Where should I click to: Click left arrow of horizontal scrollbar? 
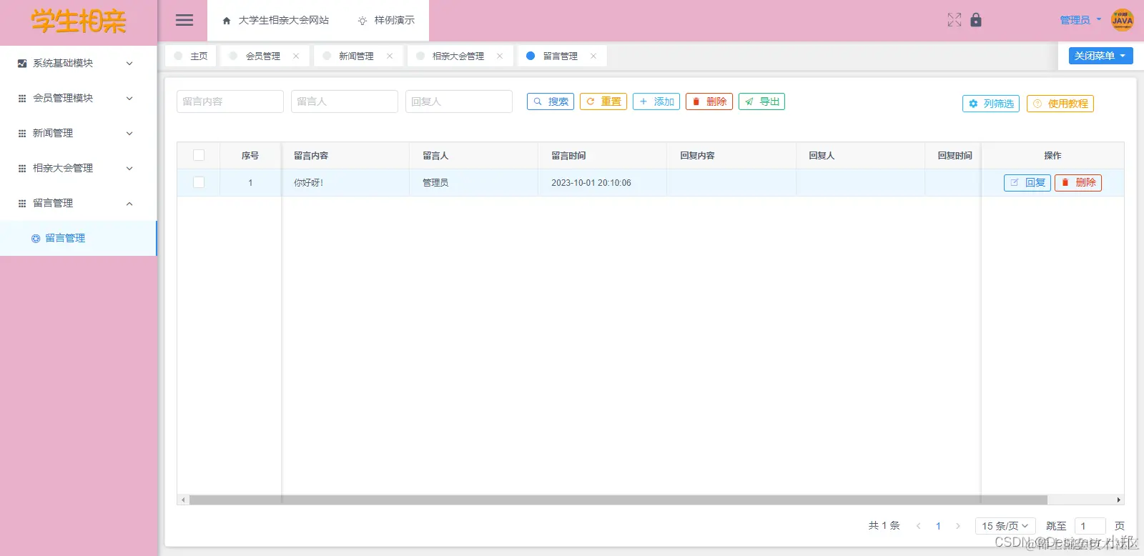(x=183, y=500)
